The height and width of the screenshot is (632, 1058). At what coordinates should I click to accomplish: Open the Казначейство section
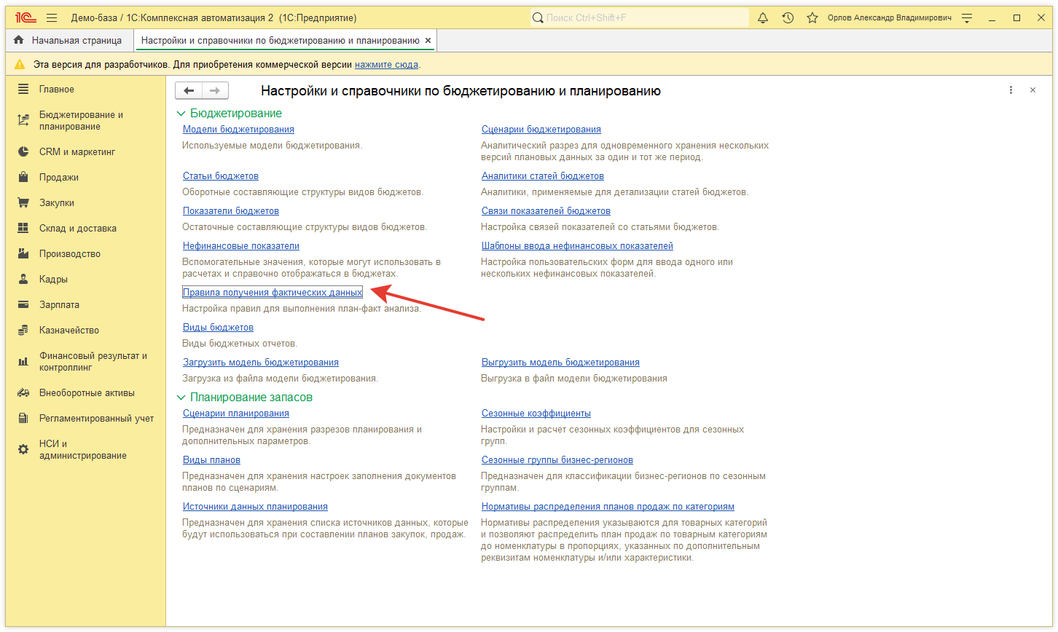click(68, 331)
